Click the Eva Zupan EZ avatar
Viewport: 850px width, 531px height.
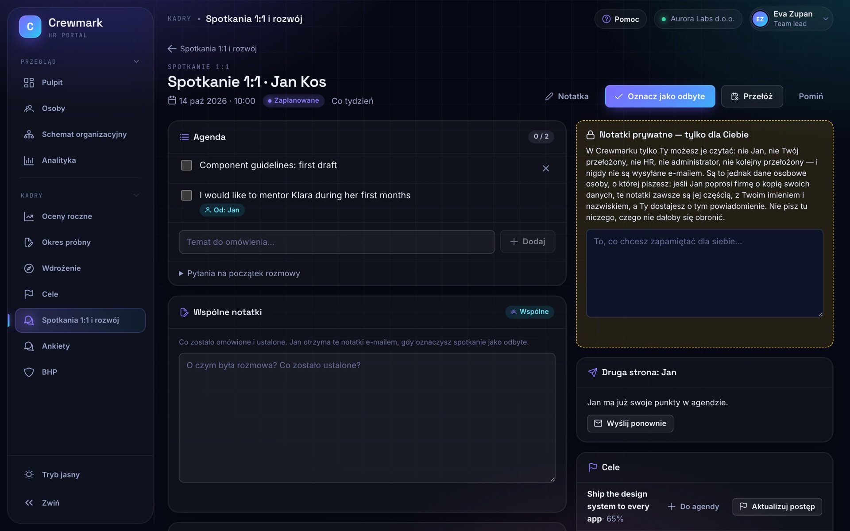[x=760, y=19]
